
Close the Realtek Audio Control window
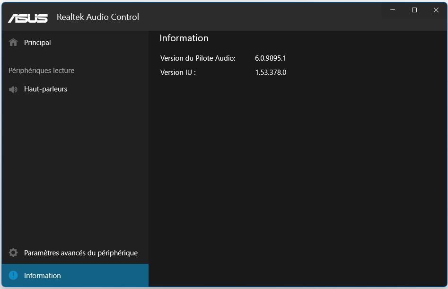click(x=436, y=10)
